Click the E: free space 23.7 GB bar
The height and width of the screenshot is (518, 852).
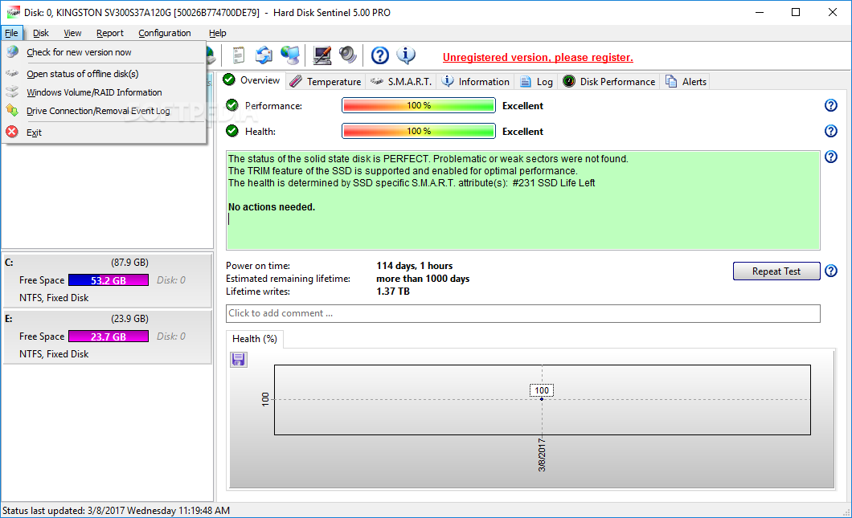(109, 336)
